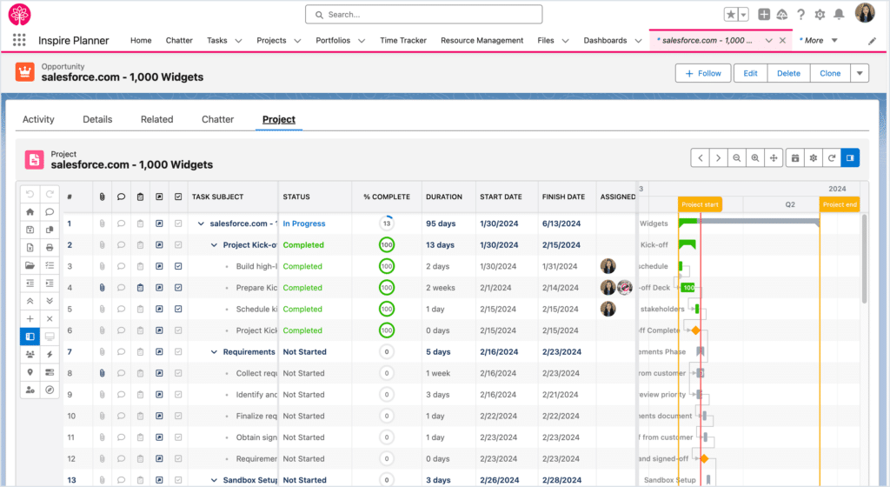Zoom in the Gantt chart
Screen dimensions: 890x487
755,157
